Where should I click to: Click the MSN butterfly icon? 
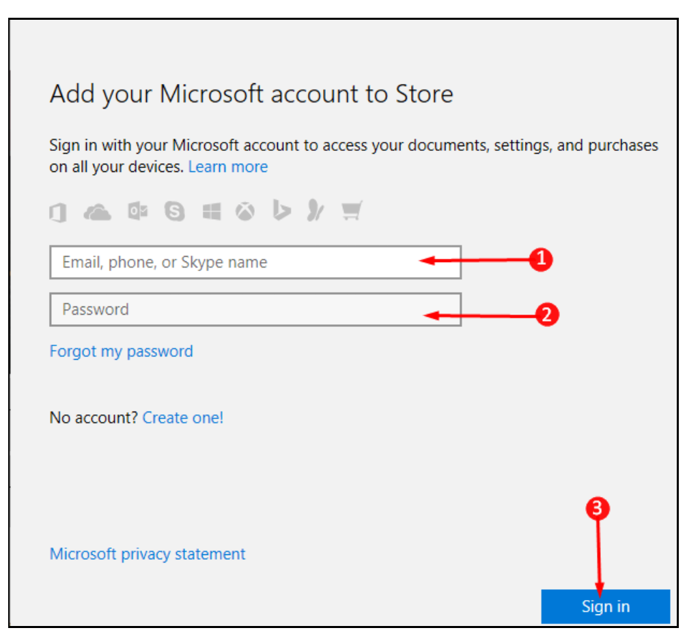[316, 210]
